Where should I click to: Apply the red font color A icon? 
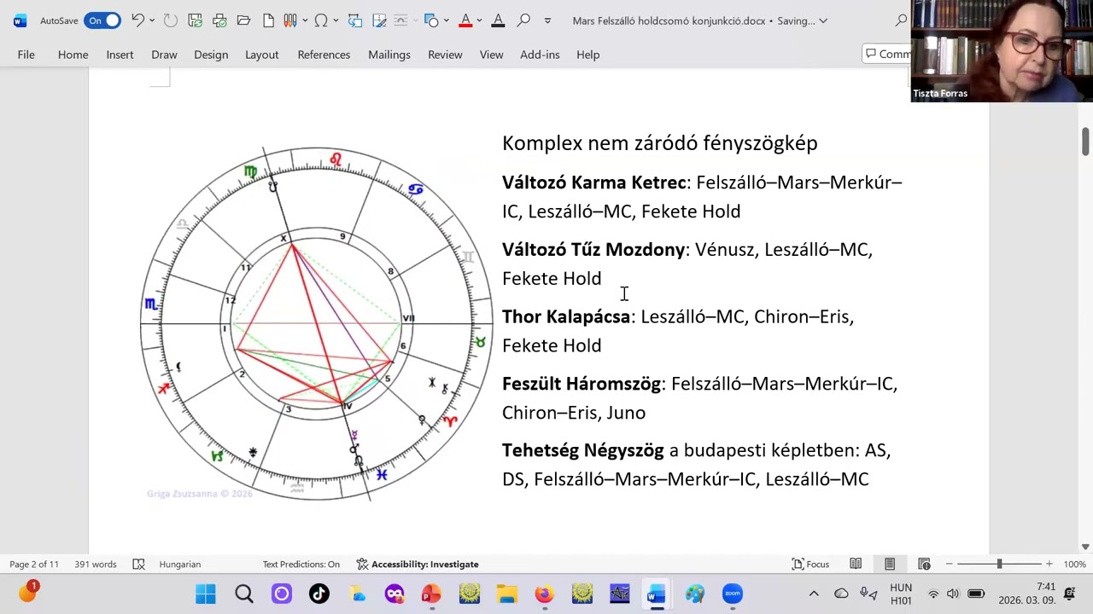coord(465,20)
